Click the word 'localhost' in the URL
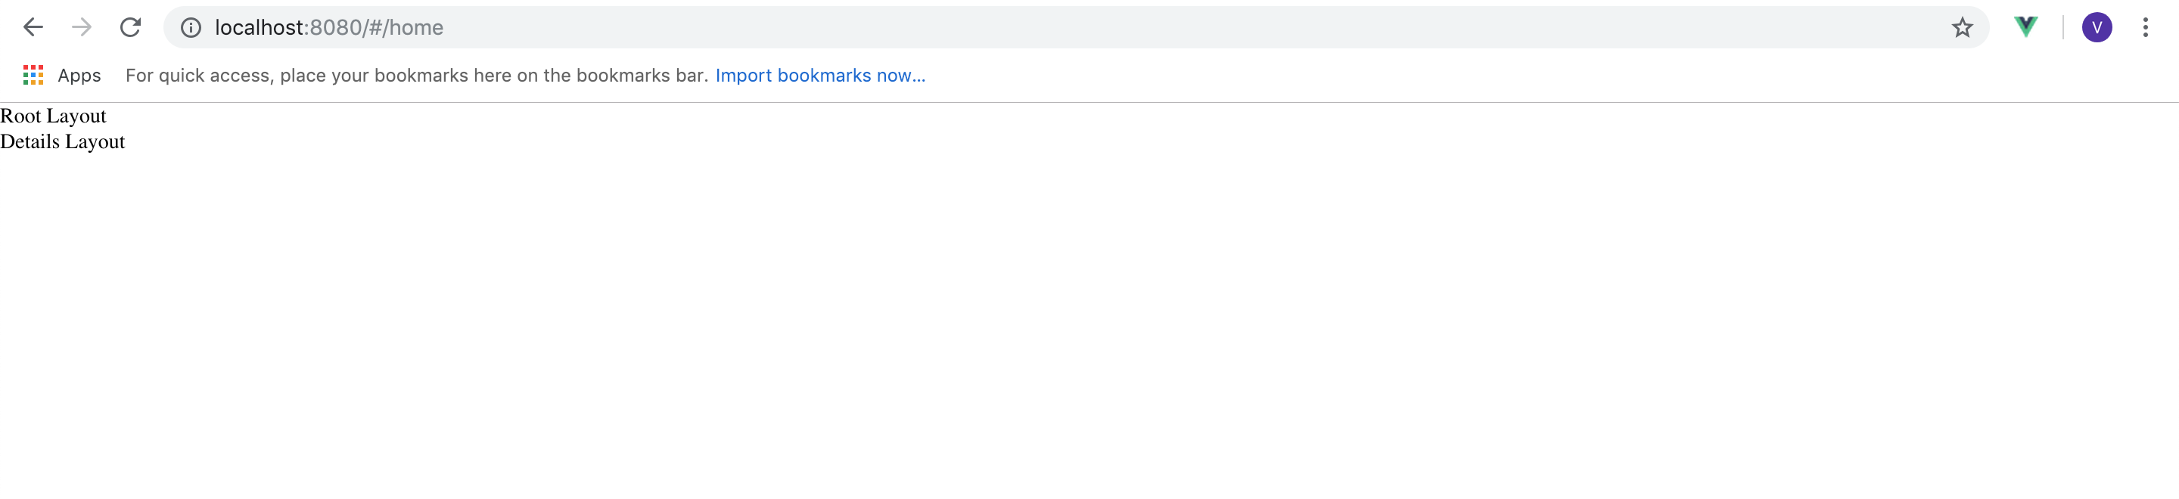 (x=259, y=28)
